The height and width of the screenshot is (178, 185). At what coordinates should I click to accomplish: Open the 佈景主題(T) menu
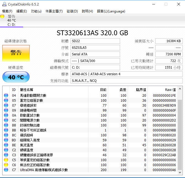[x=54, y=11]
